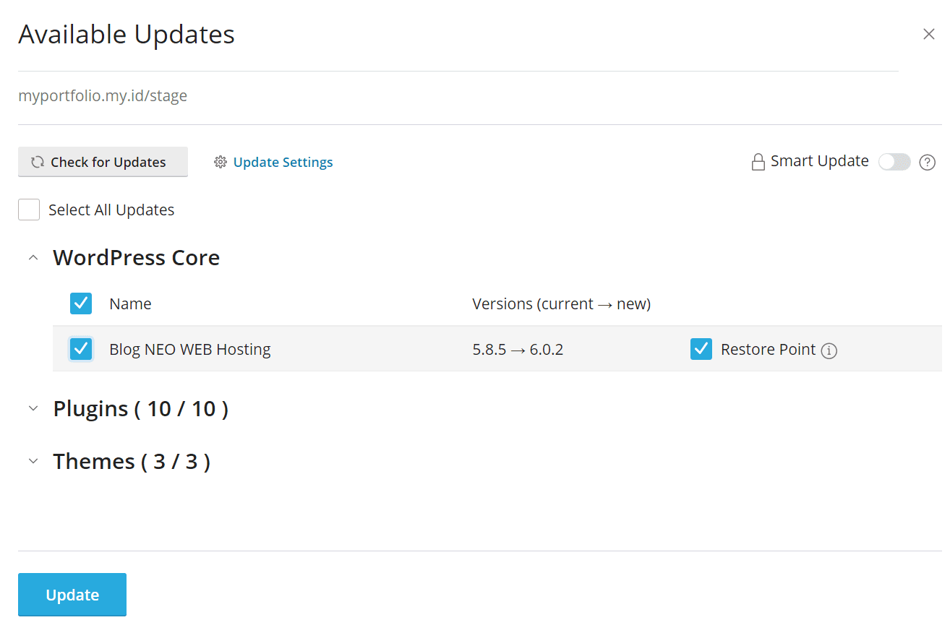The width and height of the screenshot is (950, 633).
Task: Uncheck the Blog NEO WEB Hosting checkbox
Action: (81, 349)
